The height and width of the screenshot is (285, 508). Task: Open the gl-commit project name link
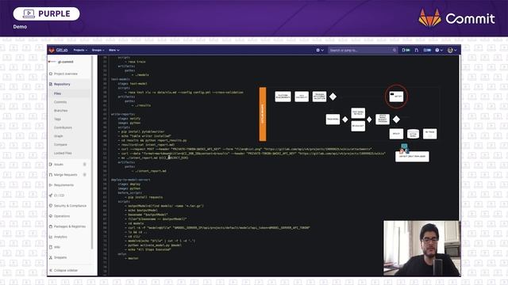pyautogui.click(x=65, y=62)
